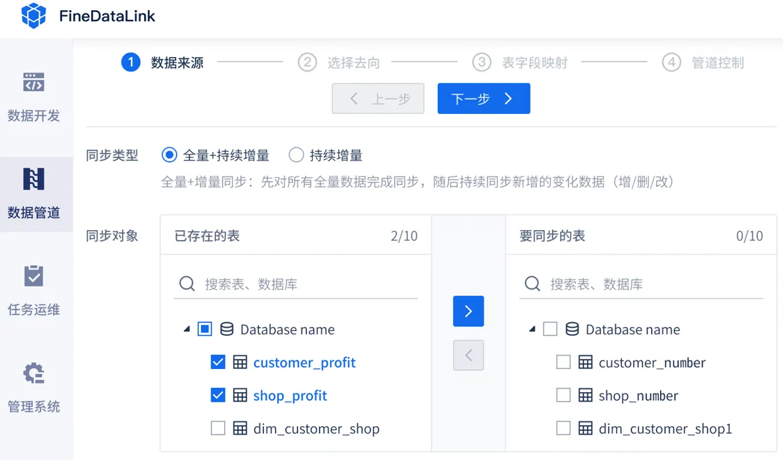Focus search field in 要同步的表 panel
Image resolution: width=783 pixels, height=460 pixels.
[641, 284]
